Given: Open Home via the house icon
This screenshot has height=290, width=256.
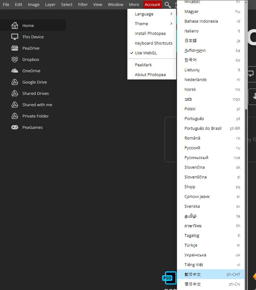Looking at the screenshot, I should click(15, 26).
